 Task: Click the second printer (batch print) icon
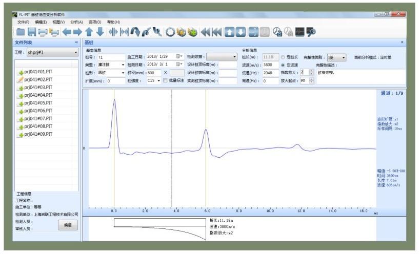tap(54, 32)
